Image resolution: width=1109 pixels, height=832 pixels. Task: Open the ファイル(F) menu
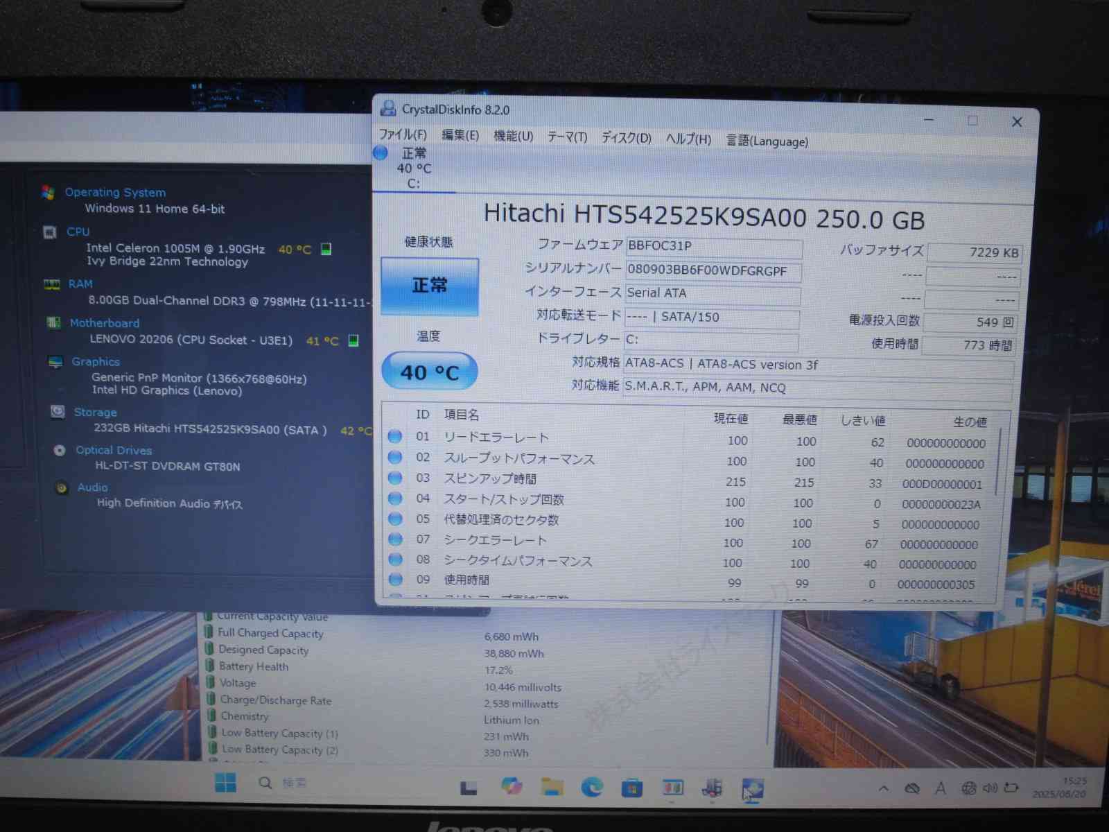[403, 135]
